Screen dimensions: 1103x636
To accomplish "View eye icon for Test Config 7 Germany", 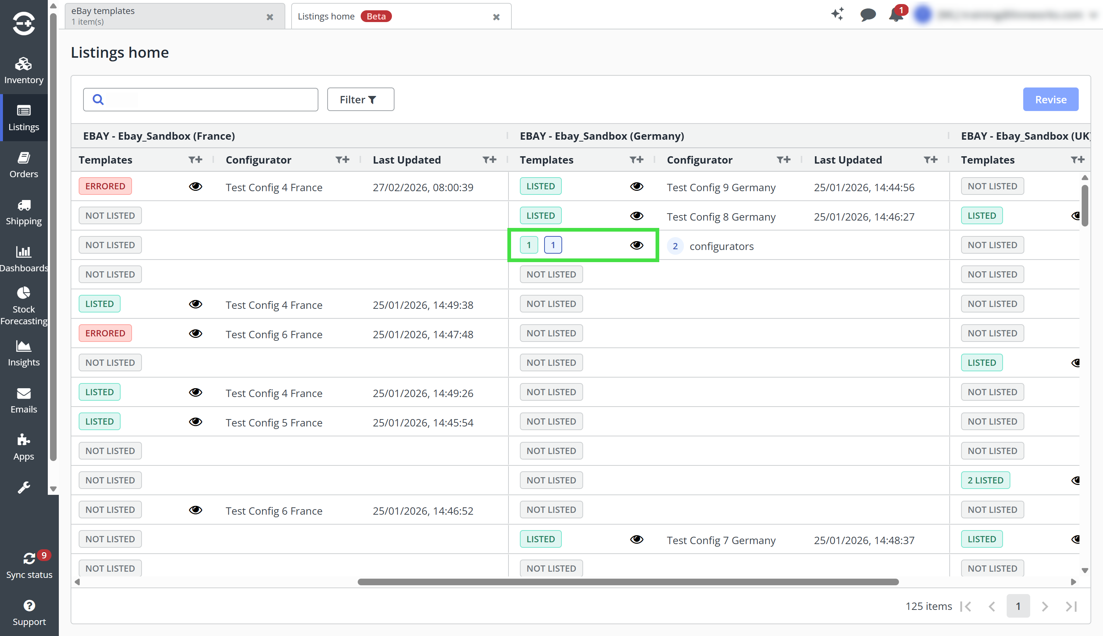I will coord(636,539).
